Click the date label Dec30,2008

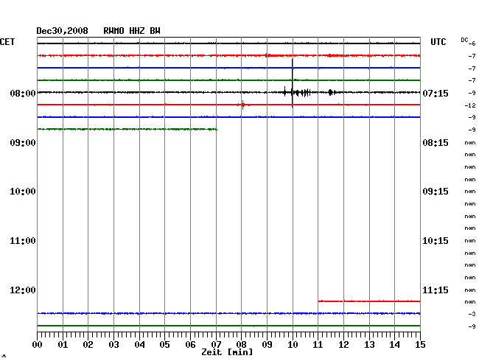63,31
